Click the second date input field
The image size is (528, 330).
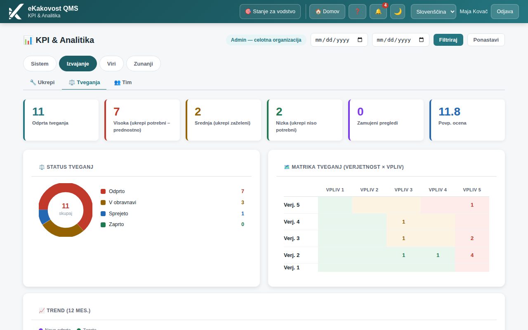401,40
